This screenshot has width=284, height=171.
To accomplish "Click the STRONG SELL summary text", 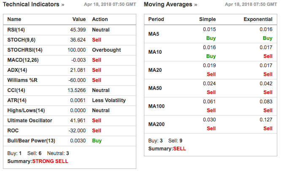I will pos(50,161).
